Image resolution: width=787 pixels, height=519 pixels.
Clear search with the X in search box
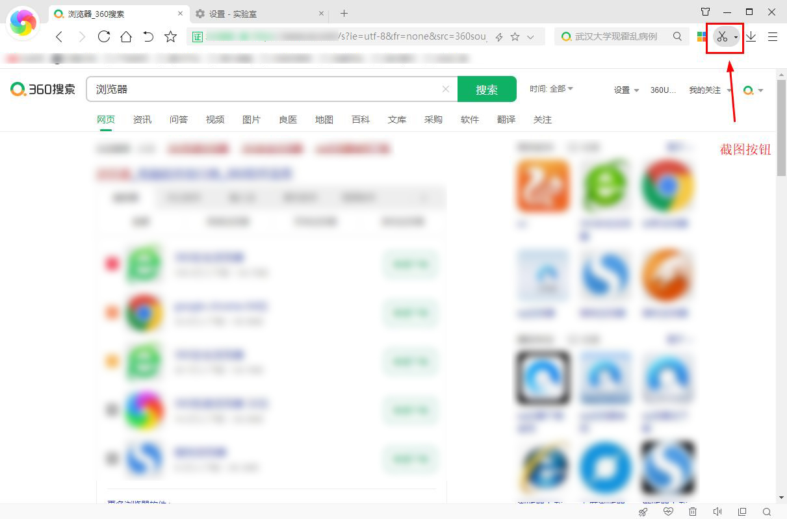point(446,88)
